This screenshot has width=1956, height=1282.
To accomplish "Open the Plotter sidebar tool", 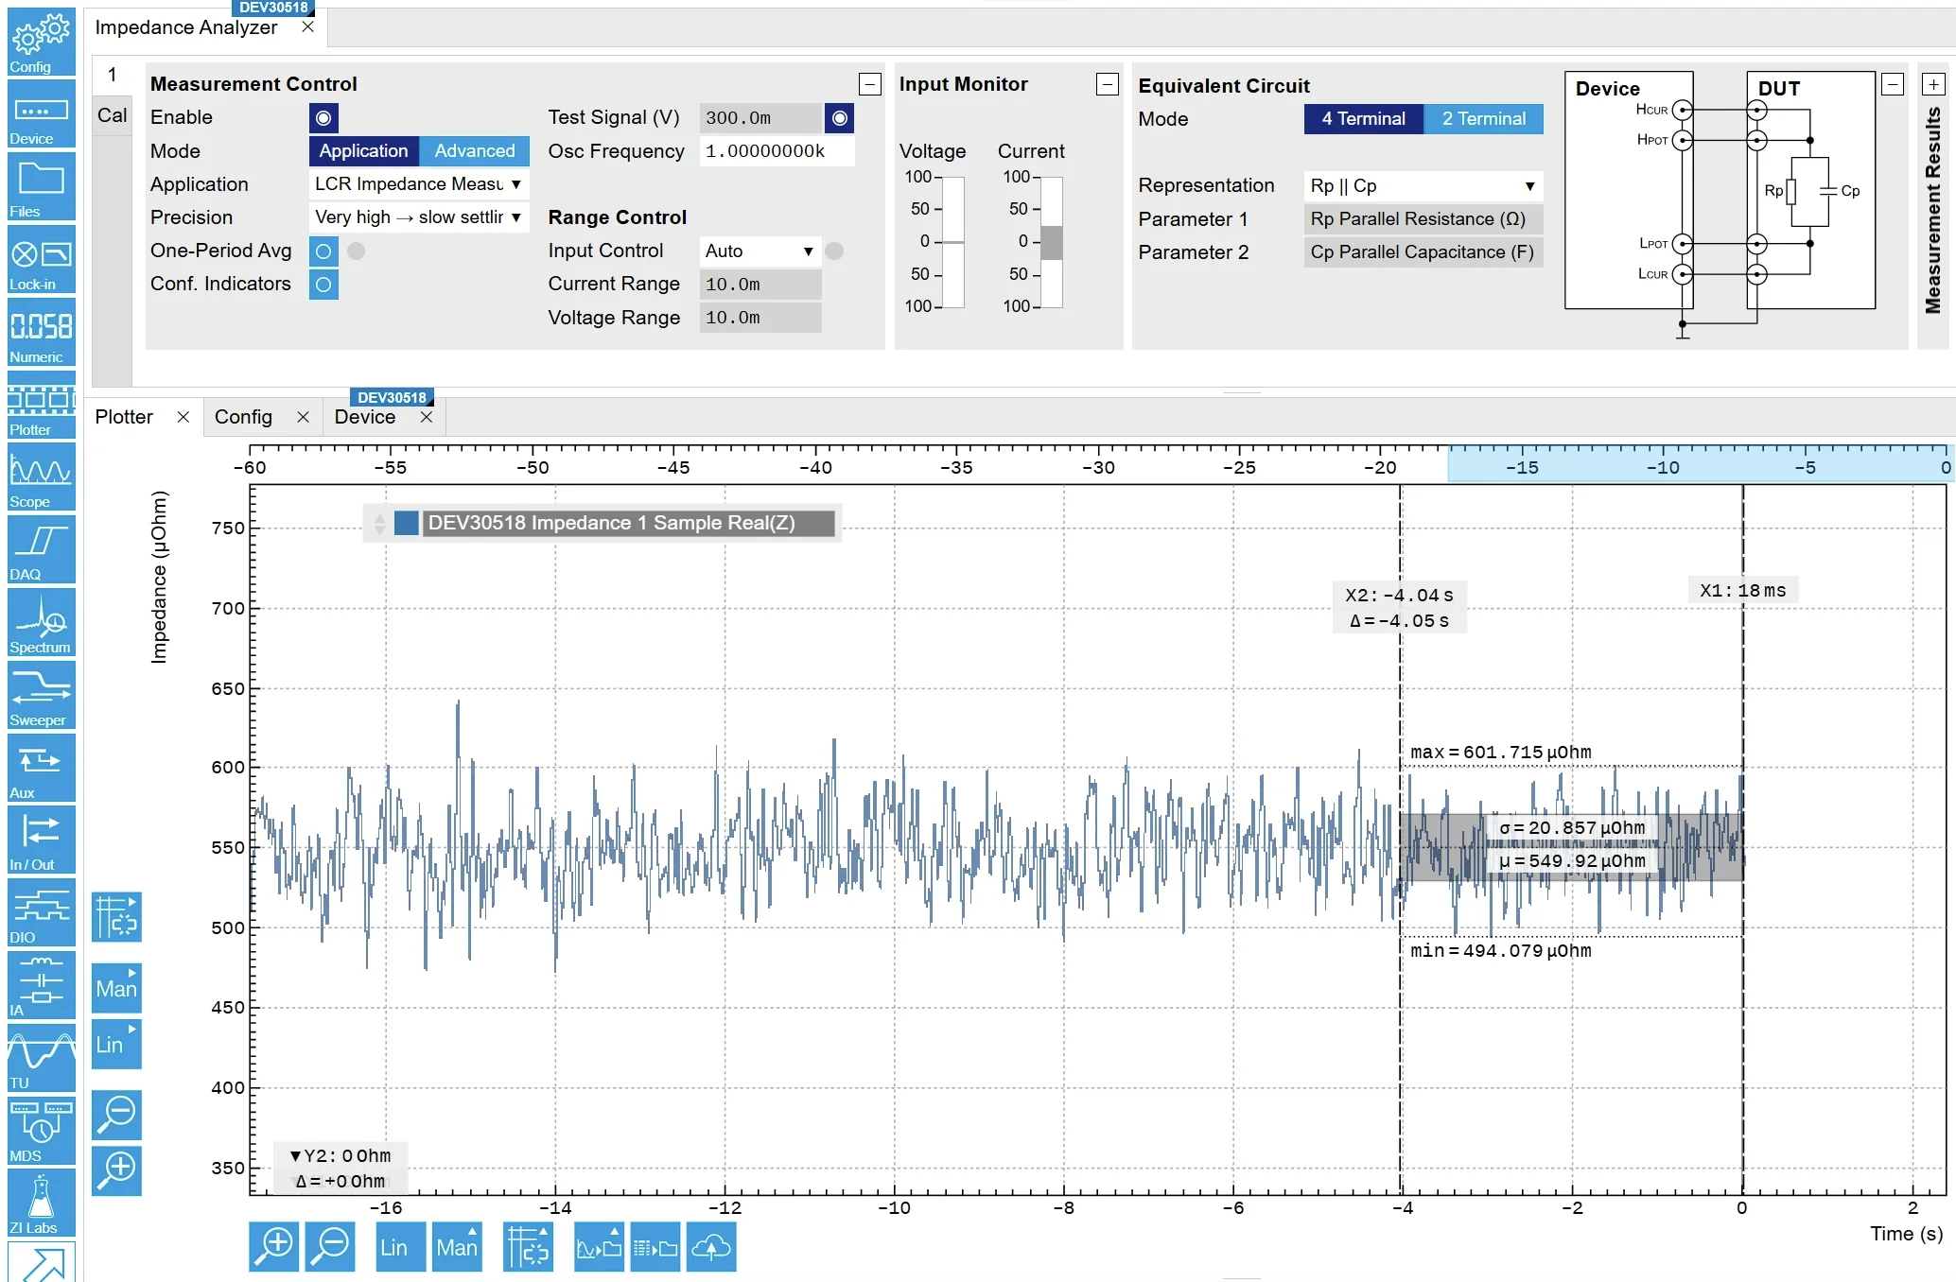I will [x=41, y=406].
